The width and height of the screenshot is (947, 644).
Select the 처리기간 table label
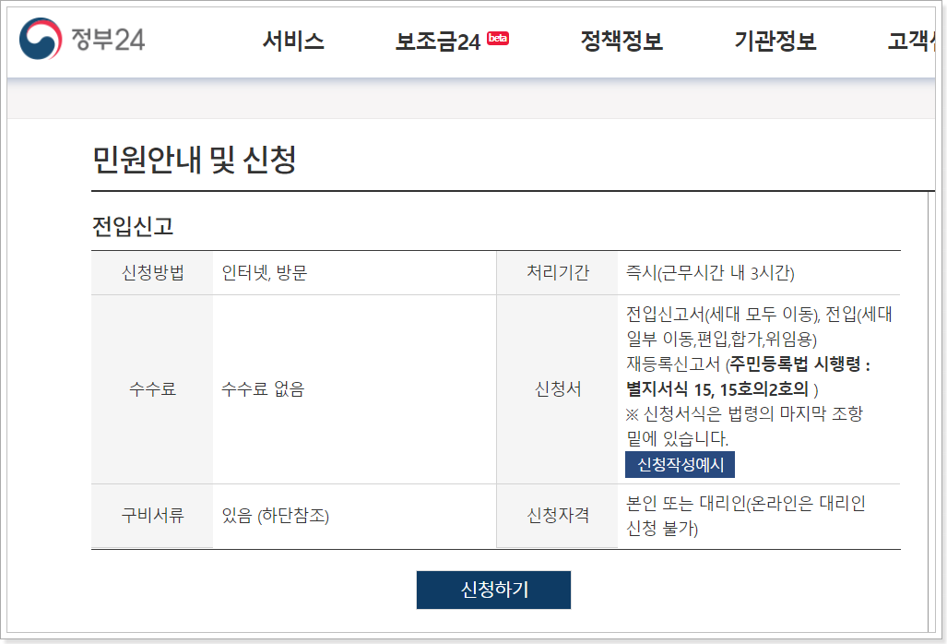click(557, 272)
